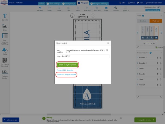Close the Krmar panel

(x=161, y=16)
